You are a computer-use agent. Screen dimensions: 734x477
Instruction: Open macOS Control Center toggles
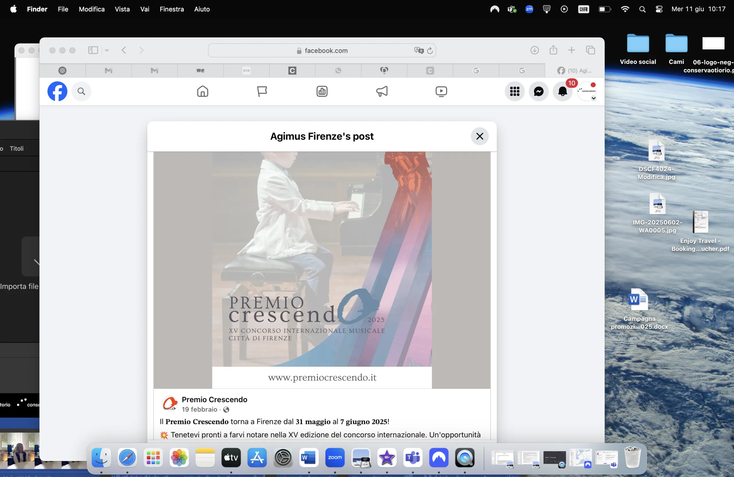(x=659, y=9)
